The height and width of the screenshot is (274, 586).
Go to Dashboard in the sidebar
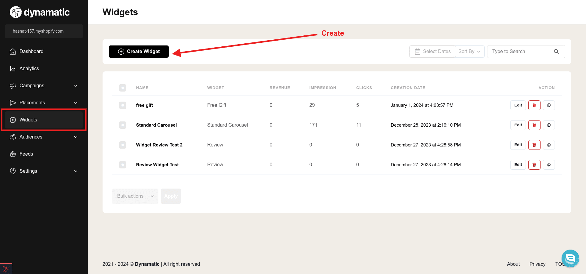point(44,52)
